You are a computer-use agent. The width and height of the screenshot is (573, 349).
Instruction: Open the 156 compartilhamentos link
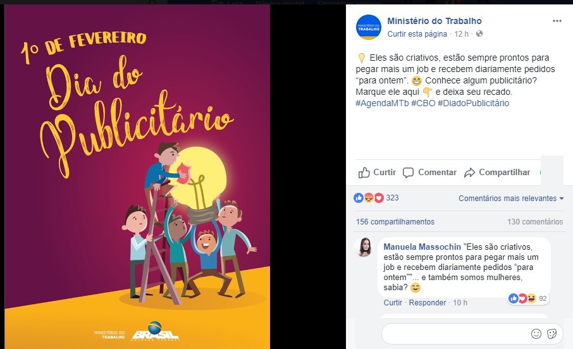(395, 222)
